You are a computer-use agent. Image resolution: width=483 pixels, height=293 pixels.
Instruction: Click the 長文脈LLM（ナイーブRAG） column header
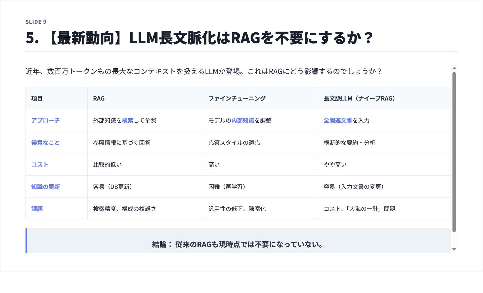coord(359,99)
